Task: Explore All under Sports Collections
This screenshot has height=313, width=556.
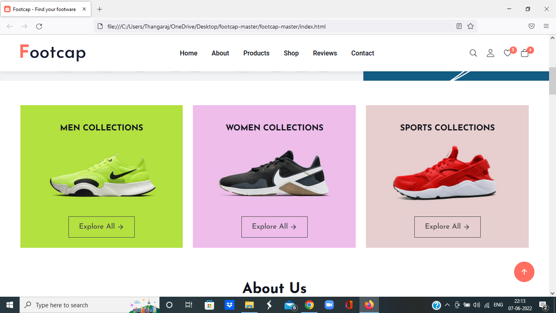Action: tap(447, 227)
